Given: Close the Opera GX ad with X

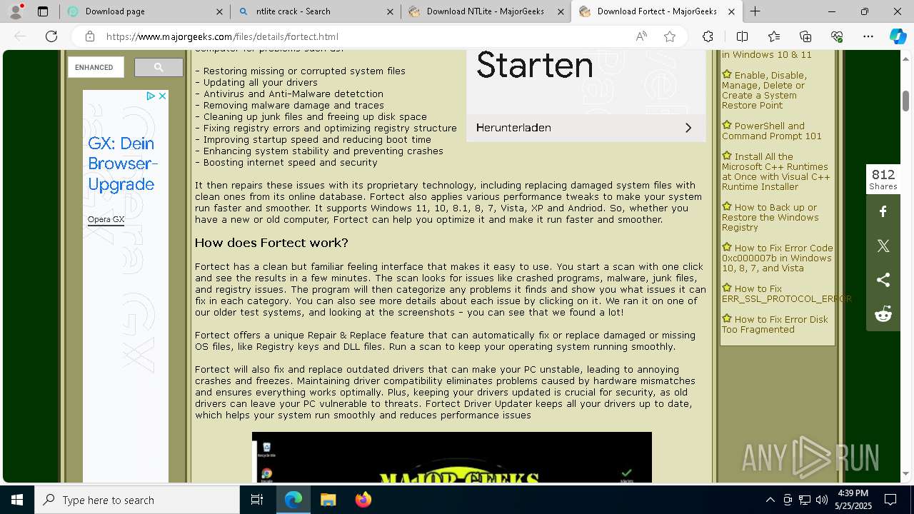Looking at the screenshot, I should pos(162,96).
